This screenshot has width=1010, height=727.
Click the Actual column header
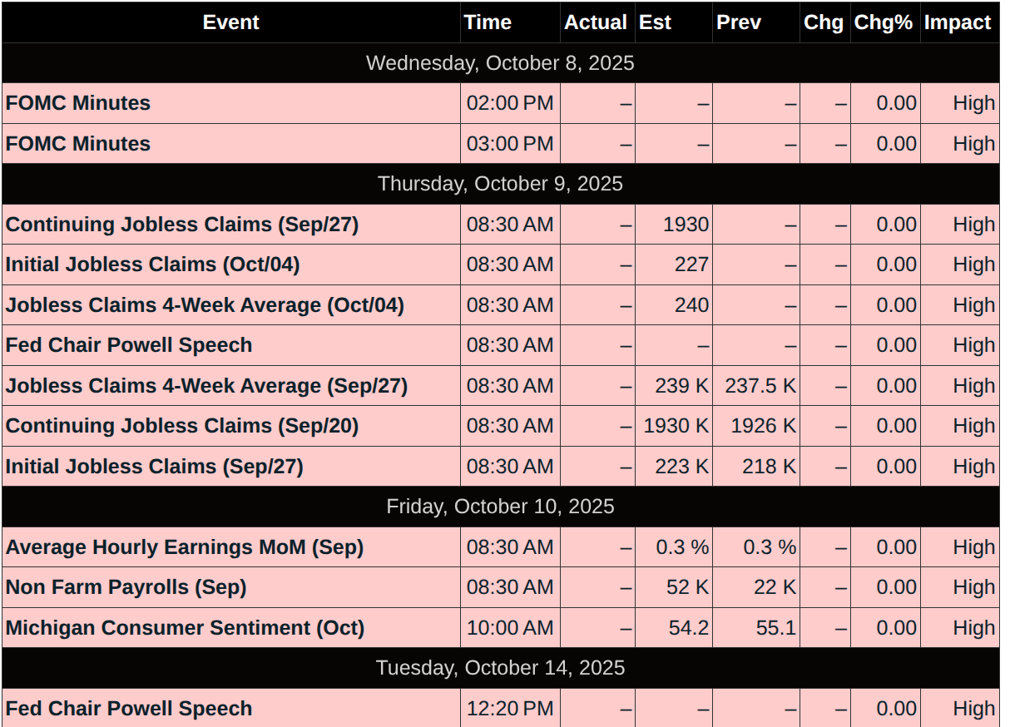[596, 22]
